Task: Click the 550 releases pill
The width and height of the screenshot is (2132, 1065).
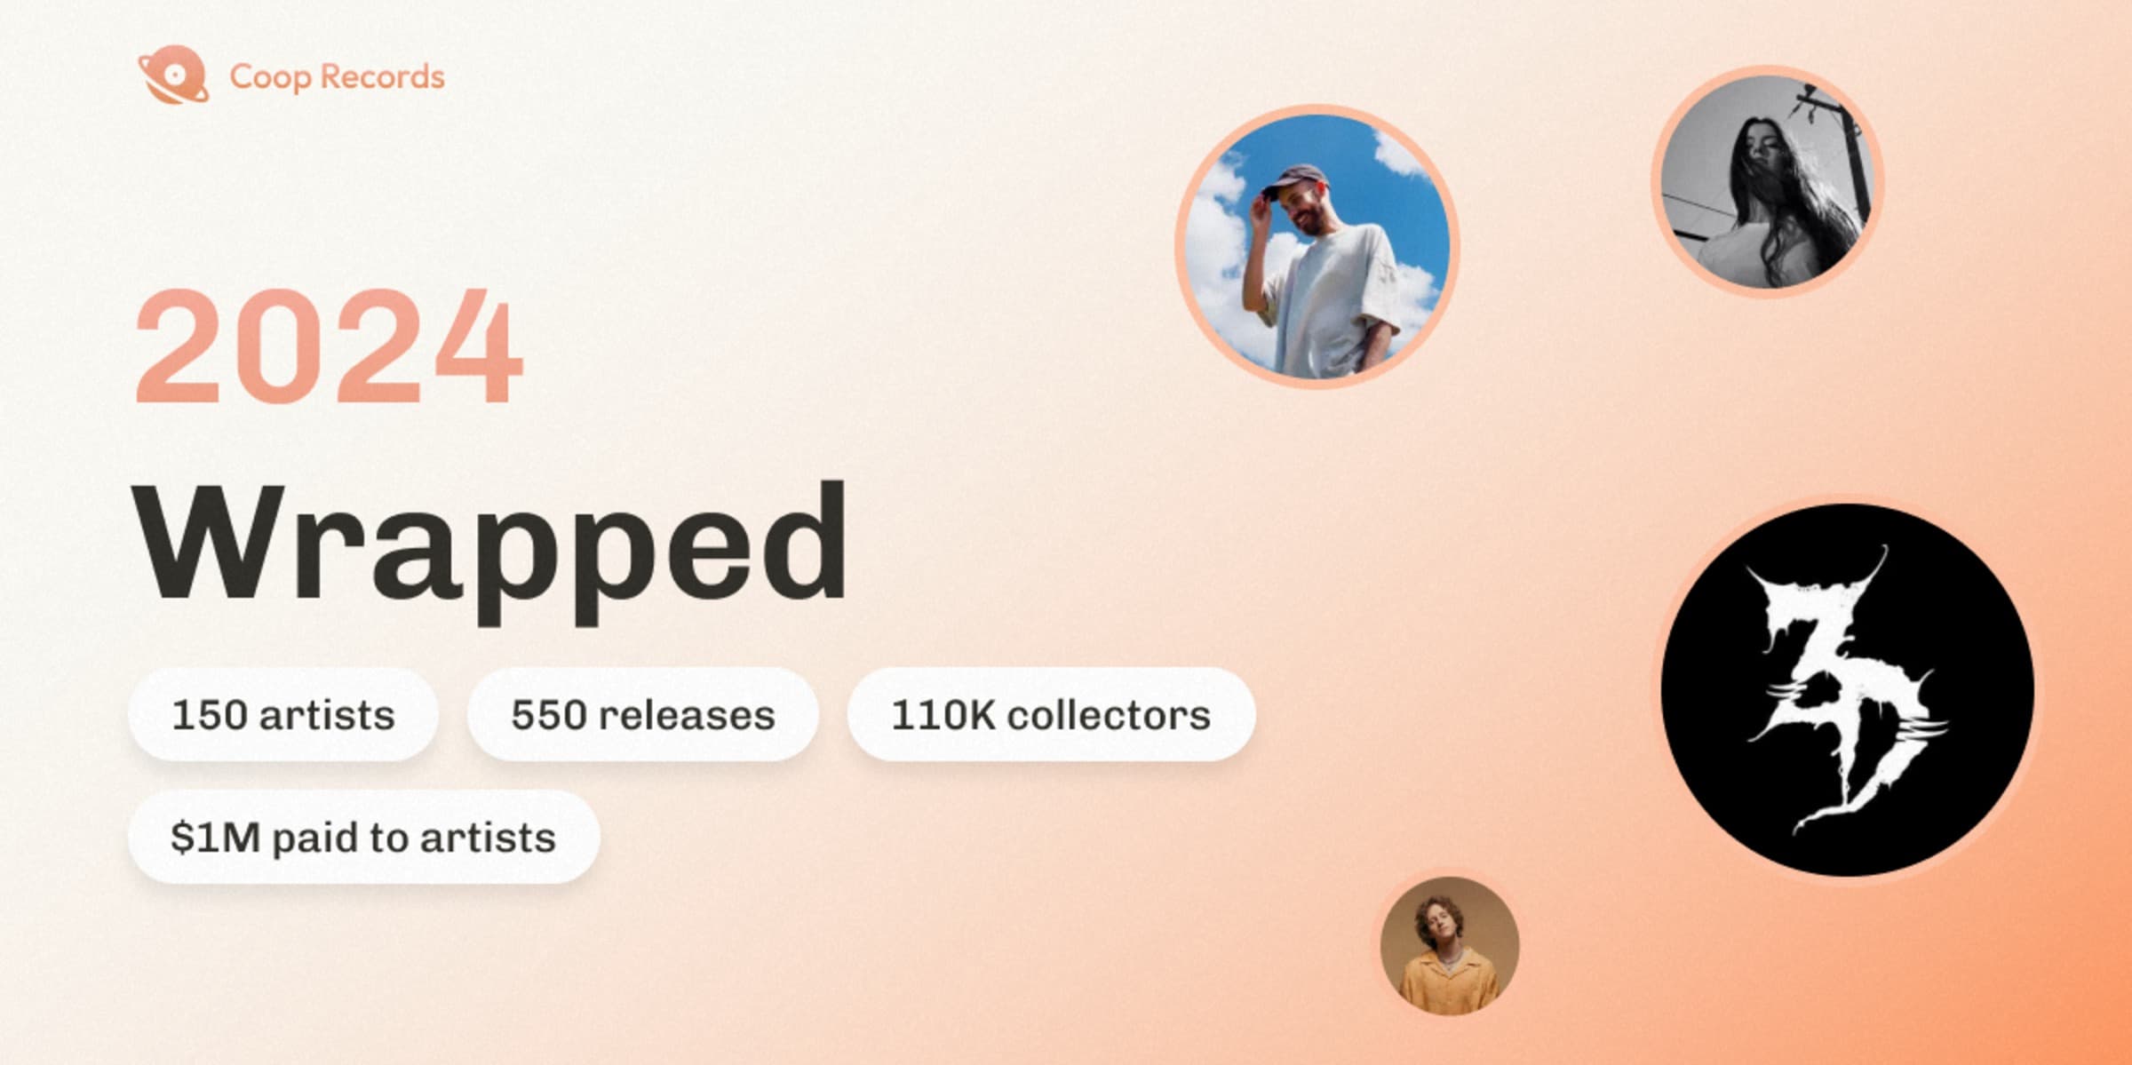Action: [x=642, y=715]
